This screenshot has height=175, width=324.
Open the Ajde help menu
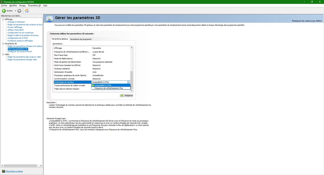(x=45, y=5)
